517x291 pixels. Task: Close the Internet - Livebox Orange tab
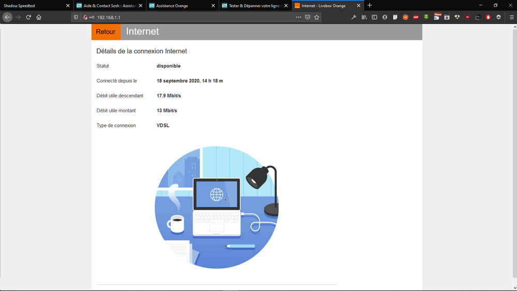(x=359, y=6)
